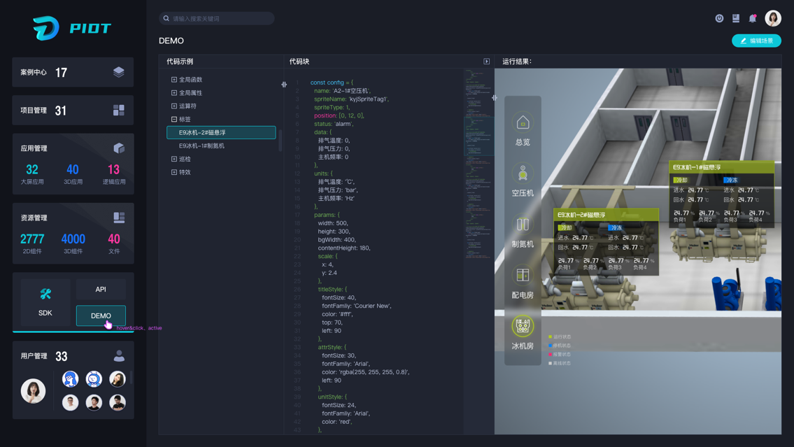The width and height of the screenshot is (794, 447).
Task: Click the 资源管理 layout icon
Action: click(x=119, y=218)
